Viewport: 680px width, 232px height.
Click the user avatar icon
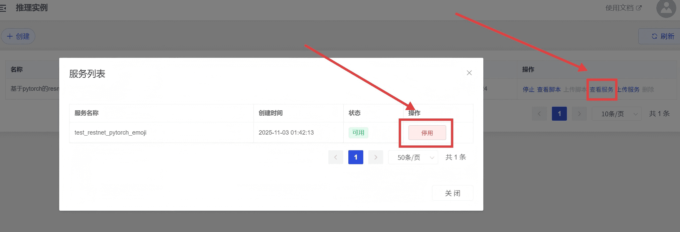click(x=666, y=9)
